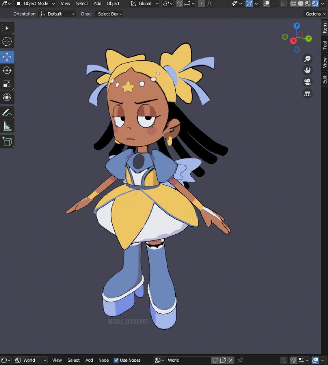328x365 pixels.
Task: Open the World shader type dropdown
Action: coord(31,360)
